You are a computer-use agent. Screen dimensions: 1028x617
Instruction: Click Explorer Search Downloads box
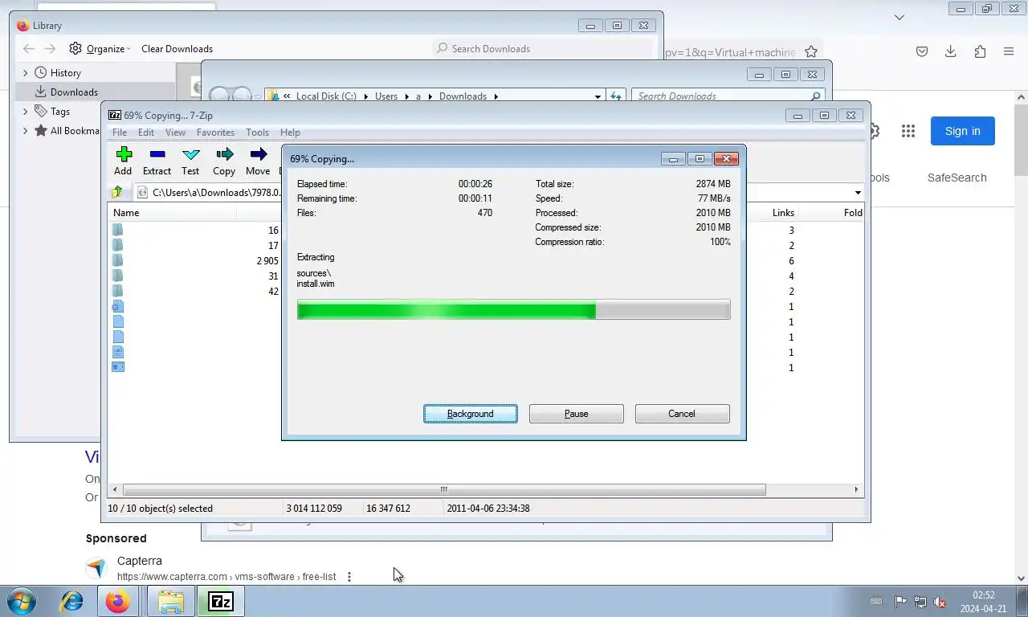728,96
